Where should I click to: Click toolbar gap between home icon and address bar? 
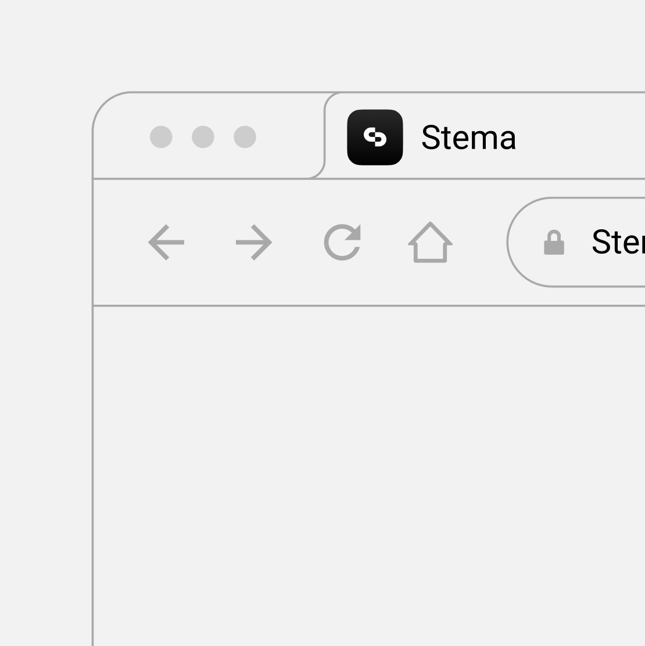coord(479,242)
